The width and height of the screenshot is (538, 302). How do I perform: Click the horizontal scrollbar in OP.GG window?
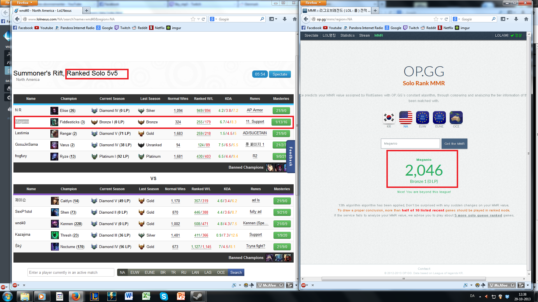403,279
